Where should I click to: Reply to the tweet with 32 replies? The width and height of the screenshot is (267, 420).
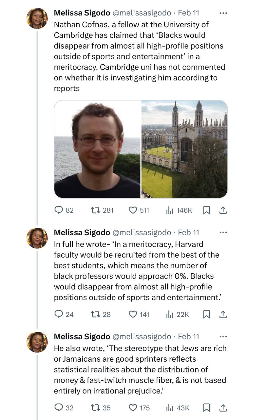click(59, 408)
